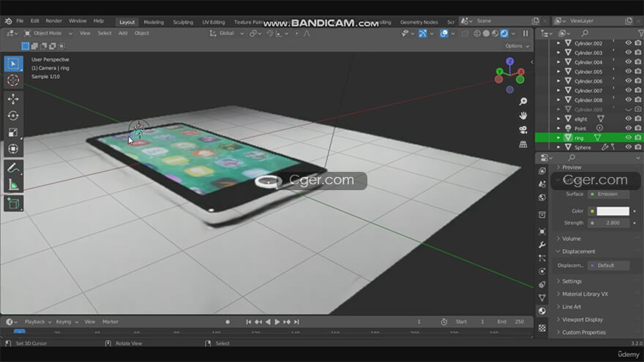The height and width of the screenshot is (362, 644).
Task: Toggle visibility of ring object
Action: [629, 137]
